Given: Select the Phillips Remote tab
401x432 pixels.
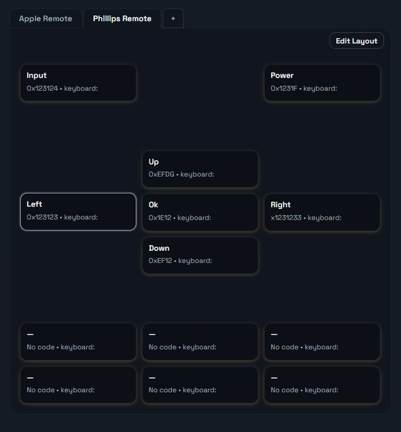Looking at the screenshot, I should tap(122, 19).
